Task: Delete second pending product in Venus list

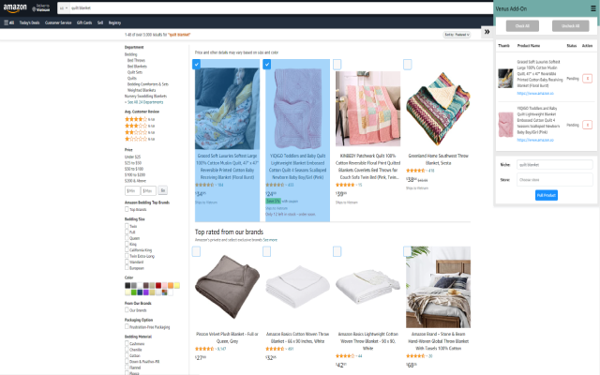Action: [588, 125]
